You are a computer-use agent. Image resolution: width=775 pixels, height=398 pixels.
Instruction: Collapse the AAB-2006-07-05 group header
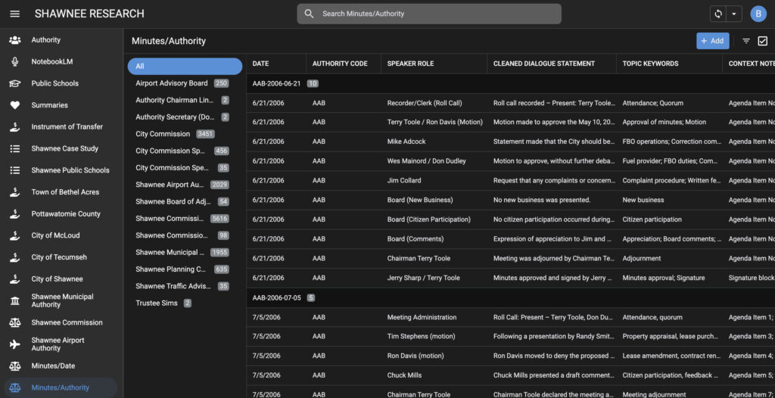tap(277, 297)
